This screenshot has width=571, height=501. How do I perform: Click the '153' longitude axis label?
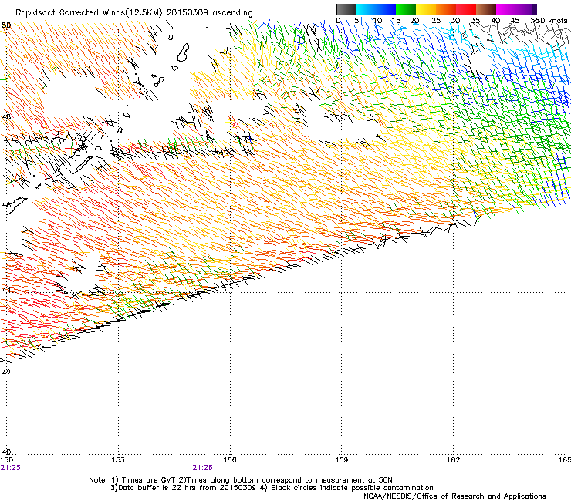point(118,460)
